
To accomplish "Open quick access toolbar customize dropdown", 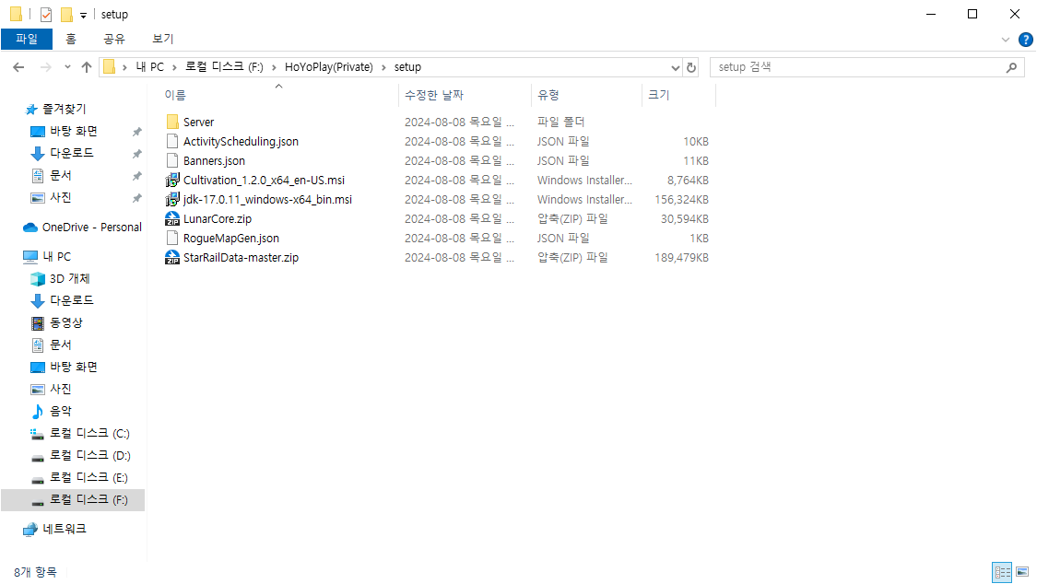I will (83, 15).
